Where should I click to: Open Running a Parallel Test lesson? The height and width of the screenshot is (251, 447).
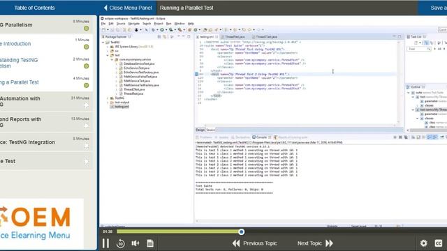(20, 82)
